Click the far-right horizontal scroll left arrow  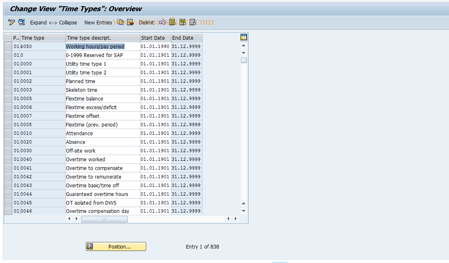click(x=228, y=219)
